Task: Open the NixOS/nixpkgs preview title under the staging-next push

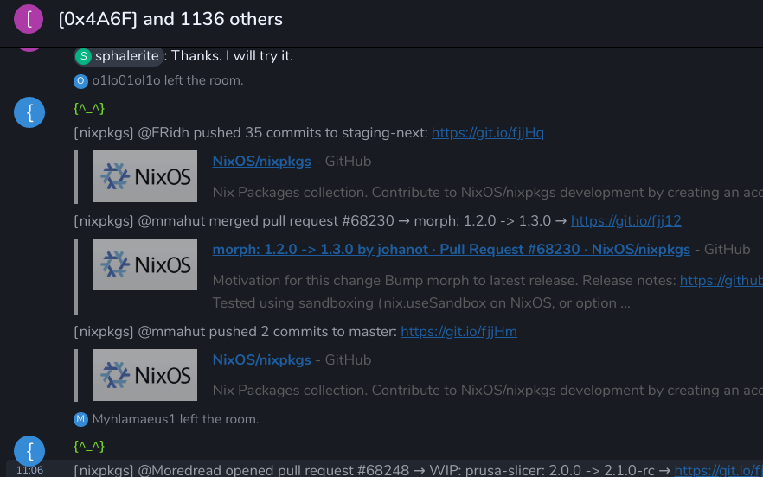Action: coord(261,161)
